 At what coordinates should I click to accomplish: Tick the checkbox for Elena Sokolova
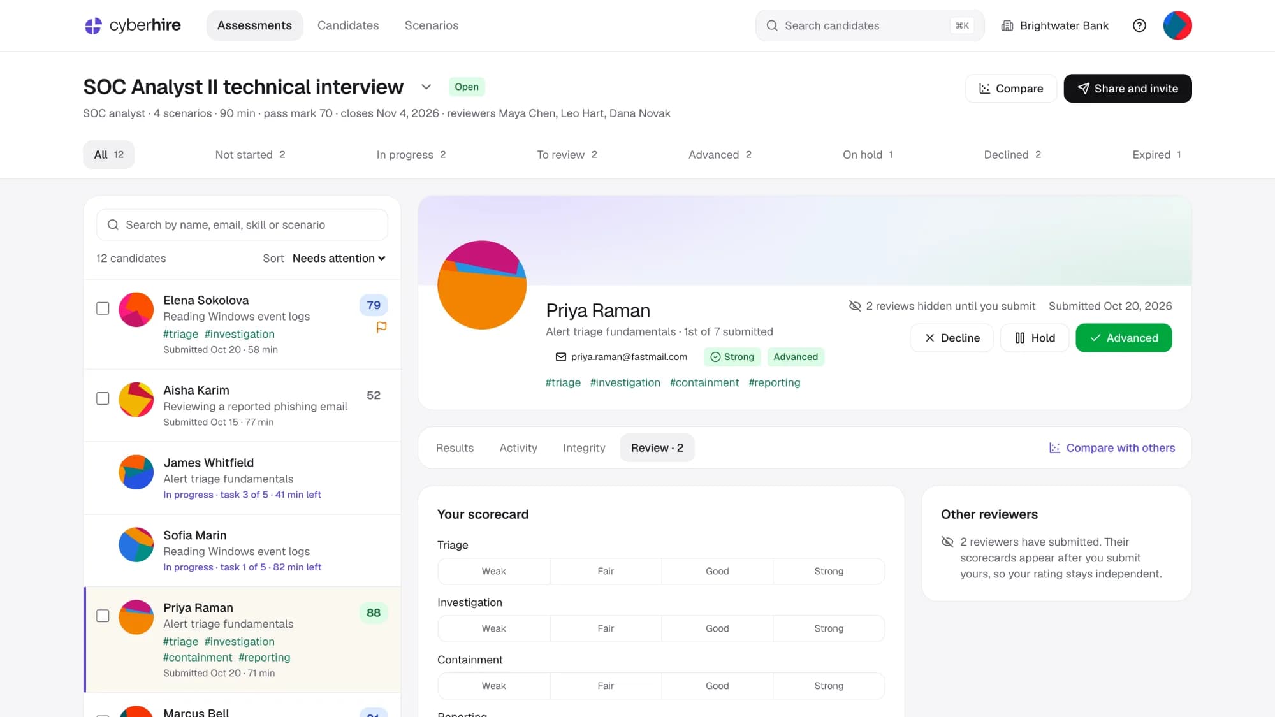pos(103,308)
